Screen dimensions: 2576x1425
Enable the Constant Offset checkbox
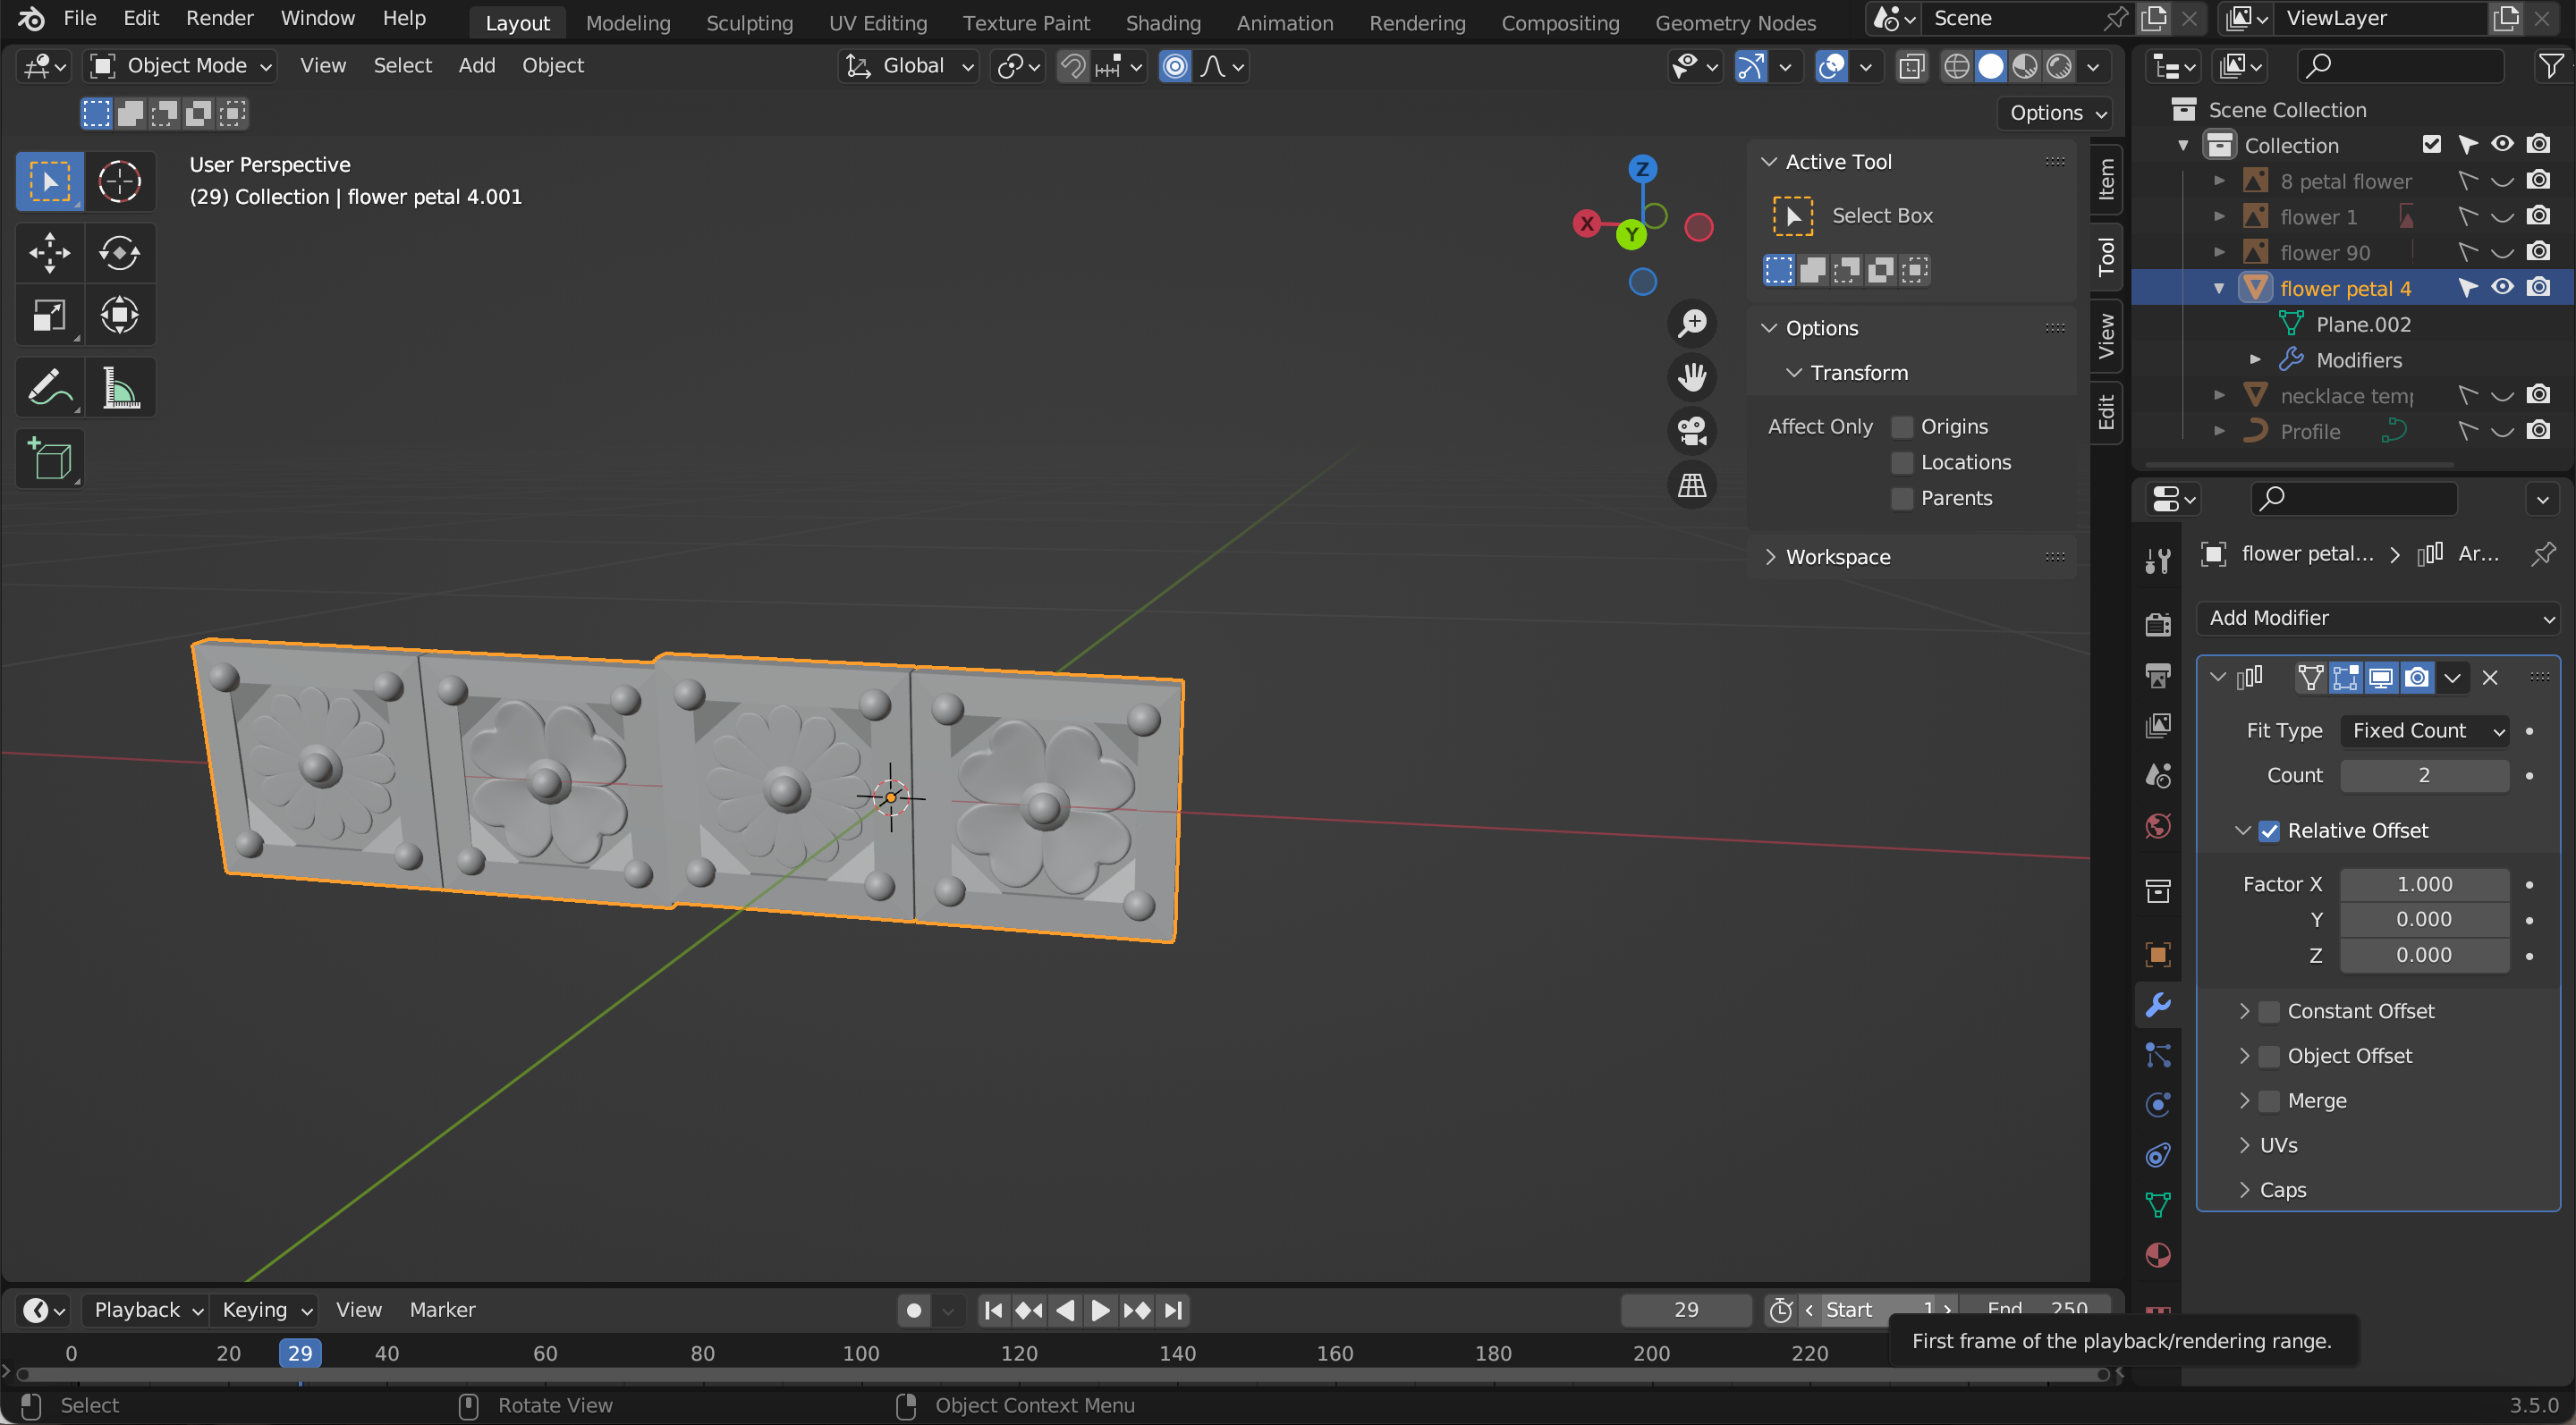pos(2269,1011)
